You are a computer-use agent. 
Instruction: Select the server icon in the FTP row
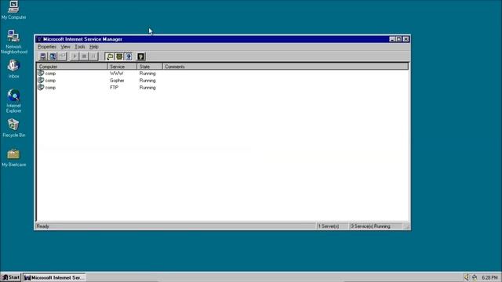point(41,87)
